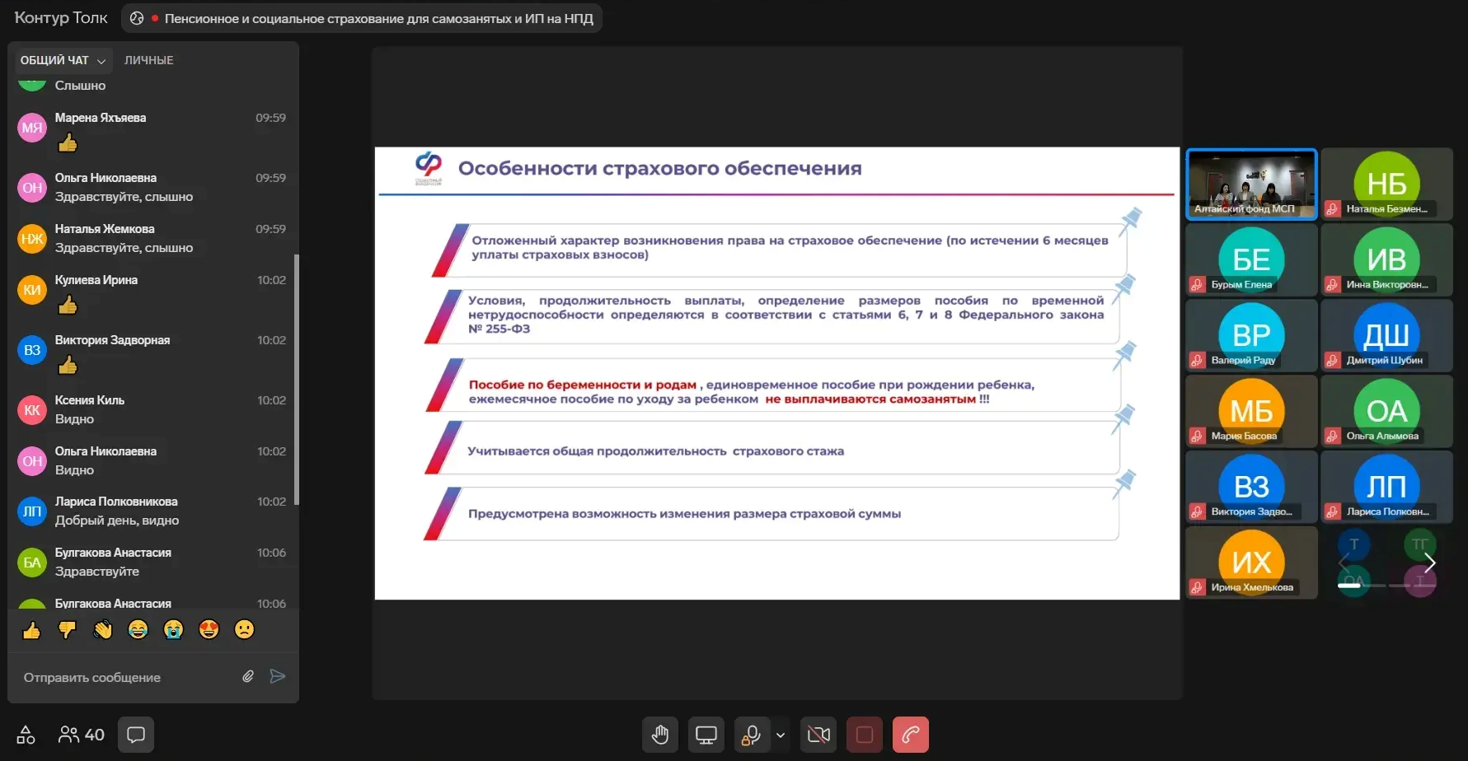Send the message with paper plane icon
The height and width of the screenshot is (761, 1468).
coord(278,676)
